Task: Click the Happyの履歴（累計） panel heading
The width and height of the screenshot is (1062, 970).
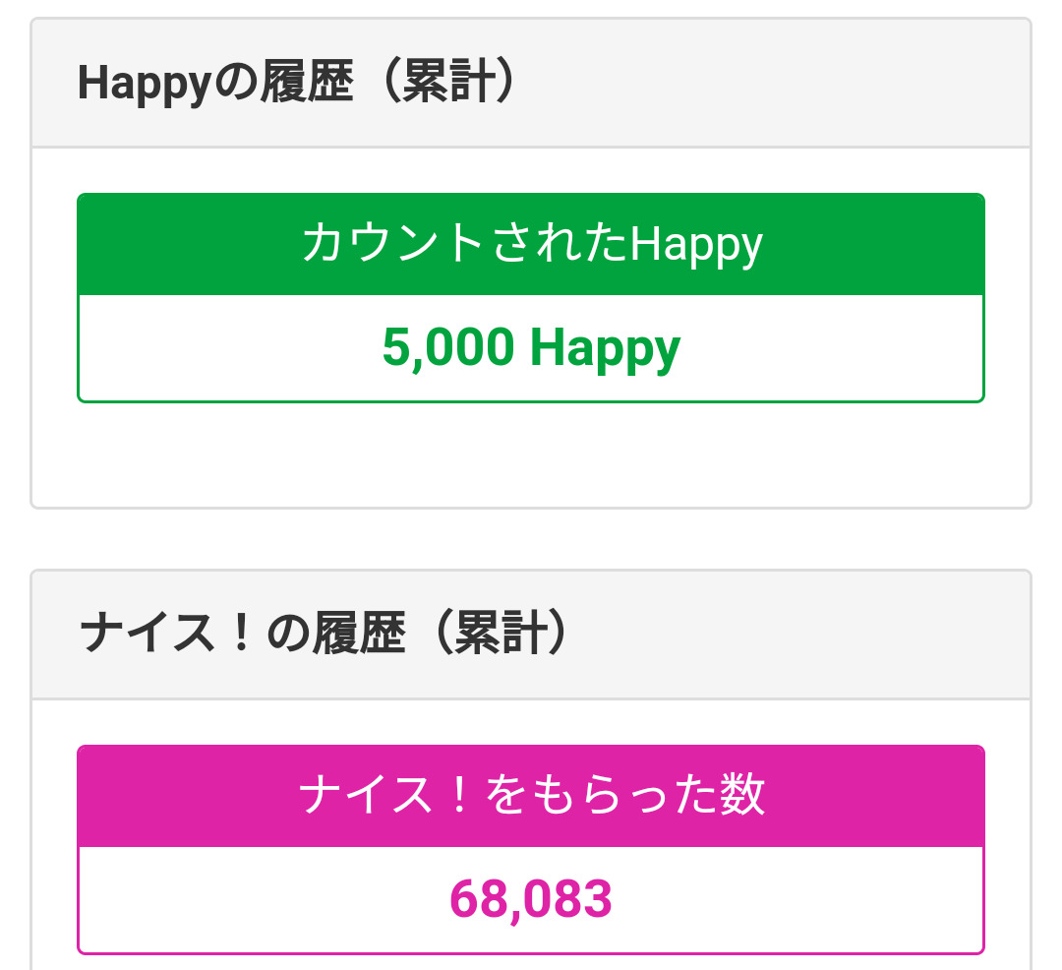Action: tap(295, 85)
